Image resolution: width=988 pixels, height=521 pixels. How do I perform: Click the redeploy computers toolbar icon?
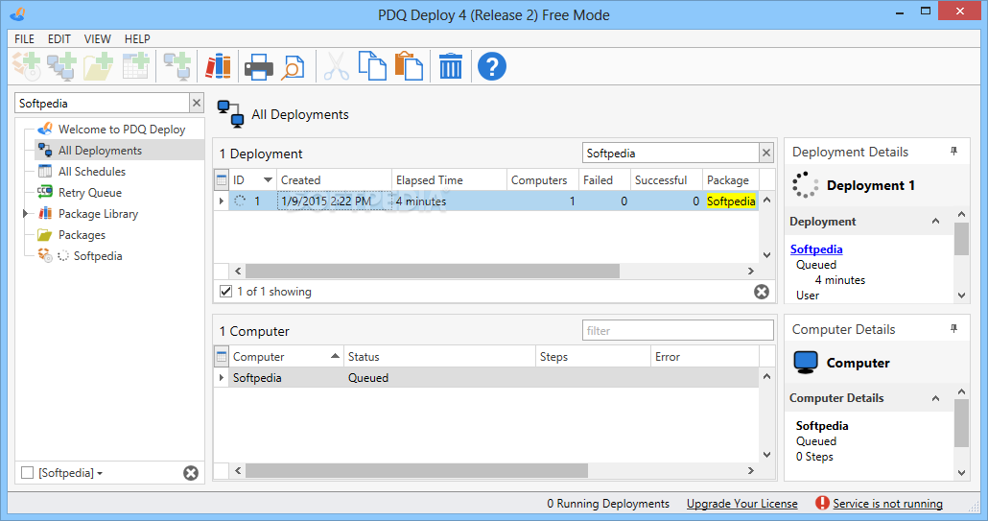tap(177, 66)
